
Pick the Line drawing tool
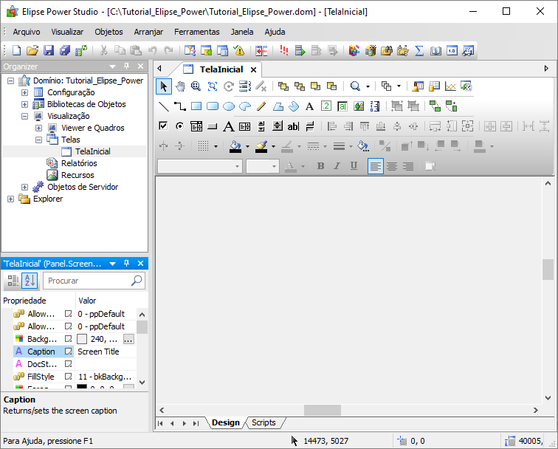click(x=164, y=106)
